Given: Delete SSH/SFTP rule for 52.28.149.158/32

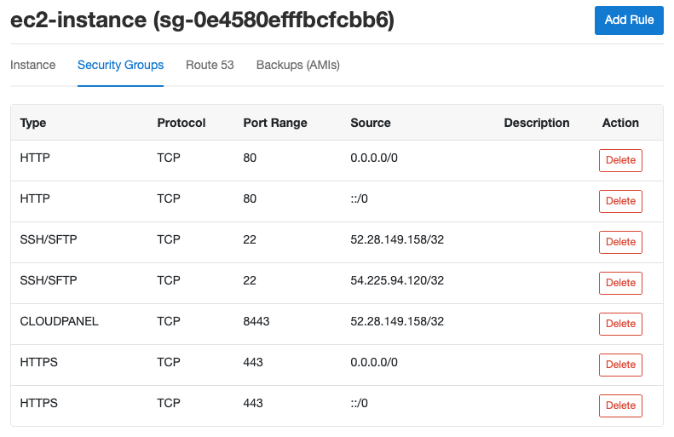Looking at the screenshot, I should tap(620, 242).
